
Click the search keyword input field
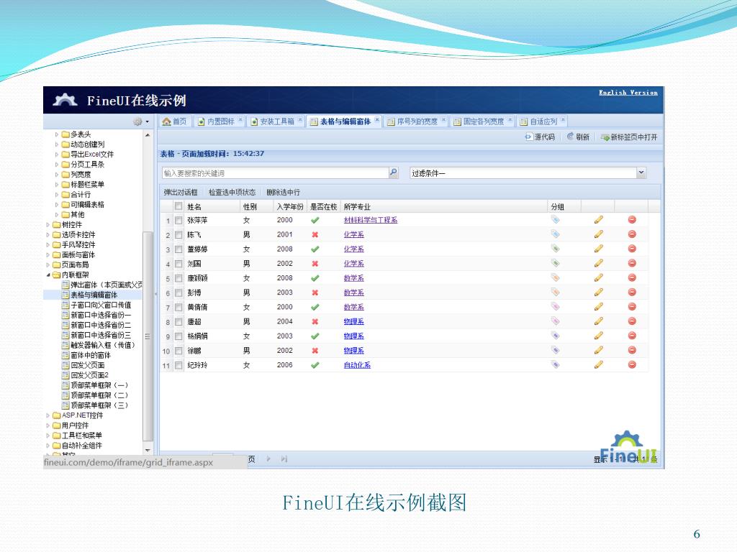[276, 172]
